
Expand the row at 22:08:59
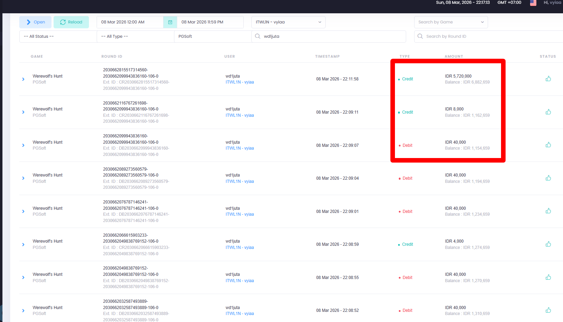[x=23, y=244]
